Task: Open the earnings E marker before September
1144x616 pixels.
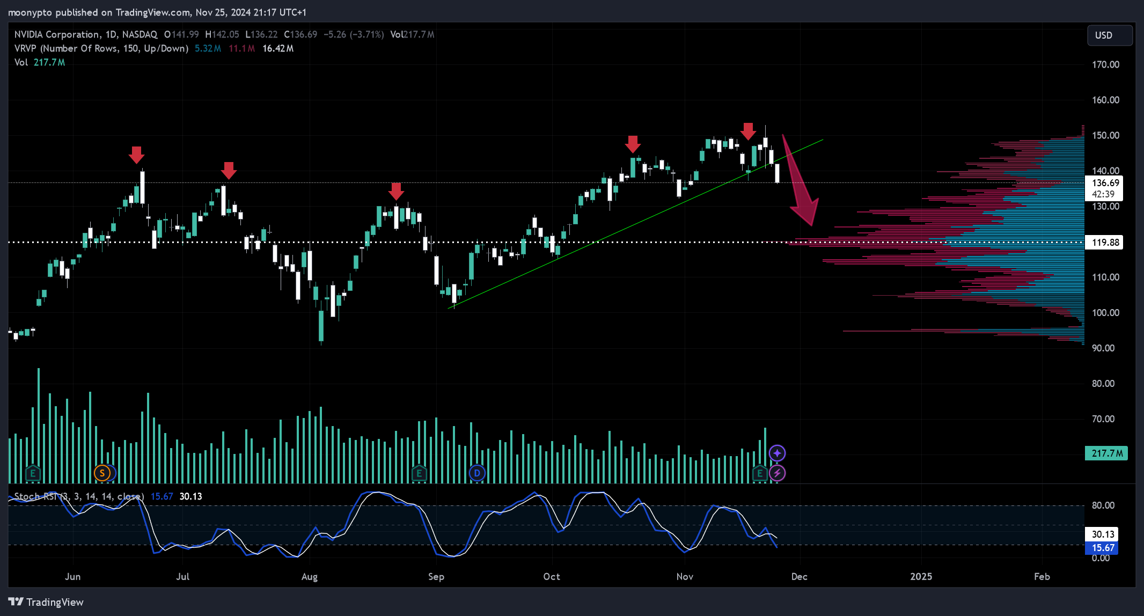Action: point(419,473)
